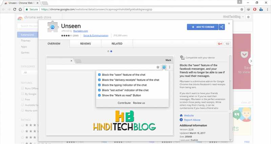Select Apps in the store sidebar
Viewport: 271px width, 144px height.
(24, 47)
